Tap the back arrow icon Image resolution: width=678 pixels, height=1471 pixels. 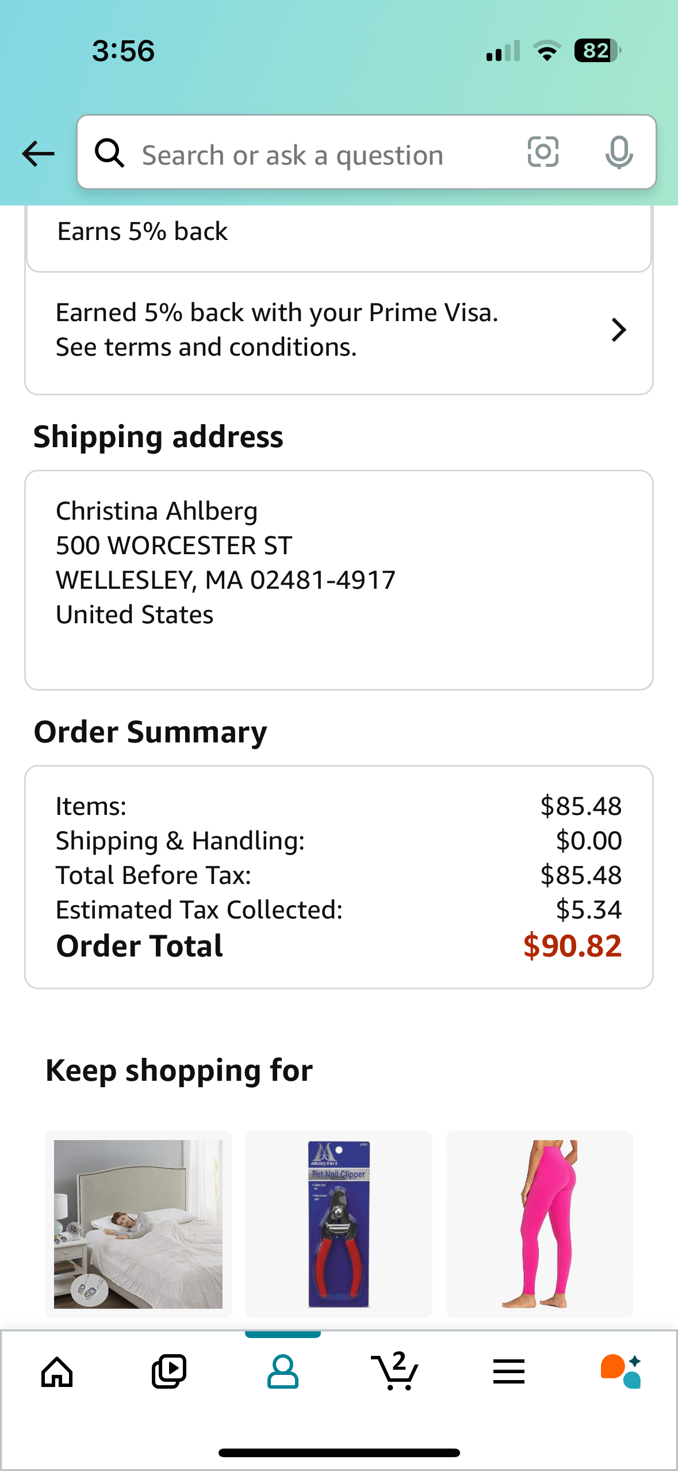(38, 154)
